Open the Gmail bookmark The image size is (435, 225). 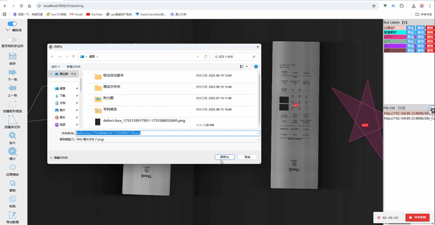76,14
